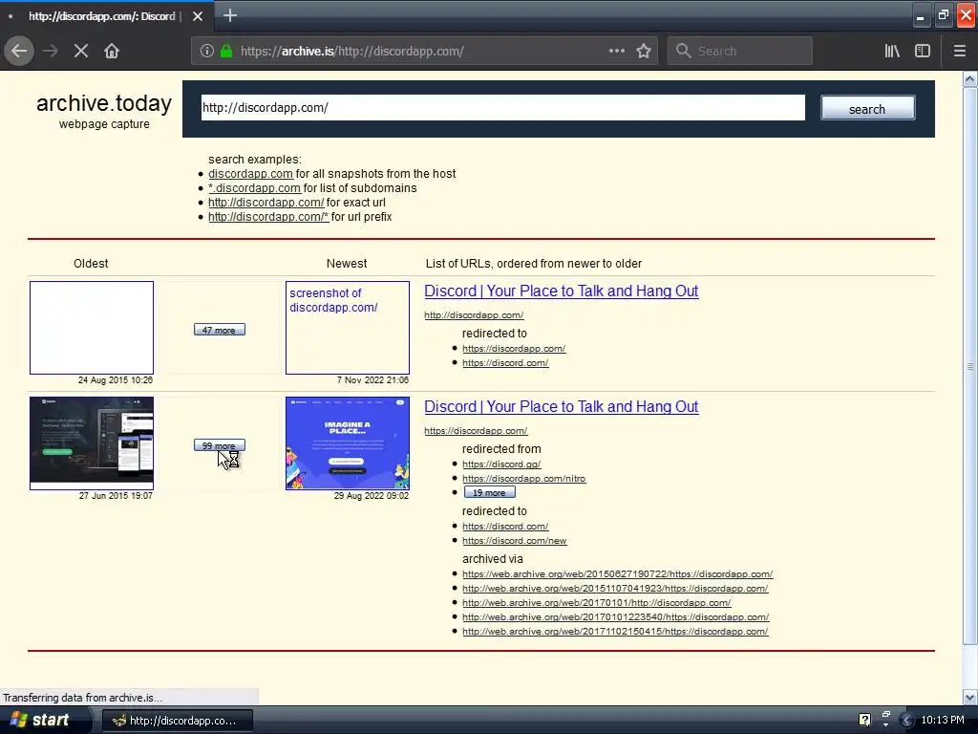Click the archive.today URL search input
Image resolution: width=978 pixels, height=734 pixels.
(x=502, y=108)
